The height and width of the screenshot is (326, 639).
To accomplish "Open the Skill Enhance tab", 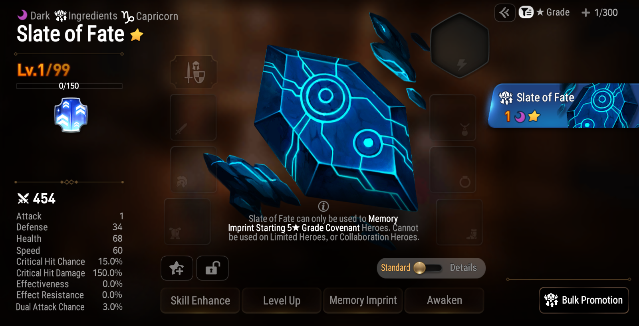I will (200, 300).
